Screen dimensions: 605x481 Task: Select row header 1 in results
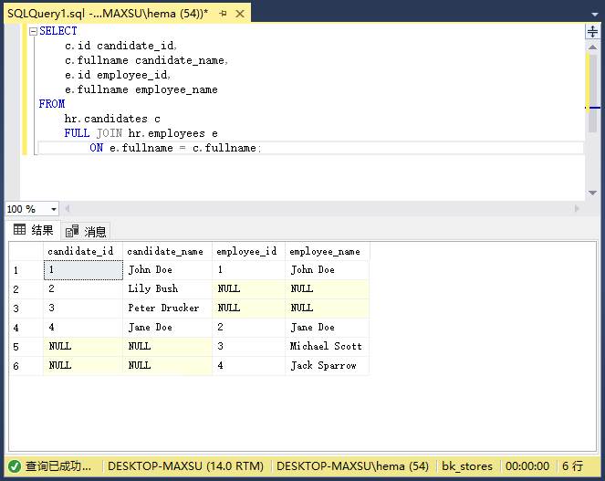[x=26, y=270]
